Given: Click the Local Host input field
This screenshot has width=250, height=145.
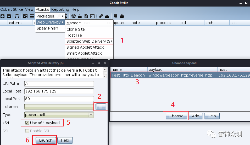Looking at the screenshot, I should pyautogui.click(x=59, y=91).
